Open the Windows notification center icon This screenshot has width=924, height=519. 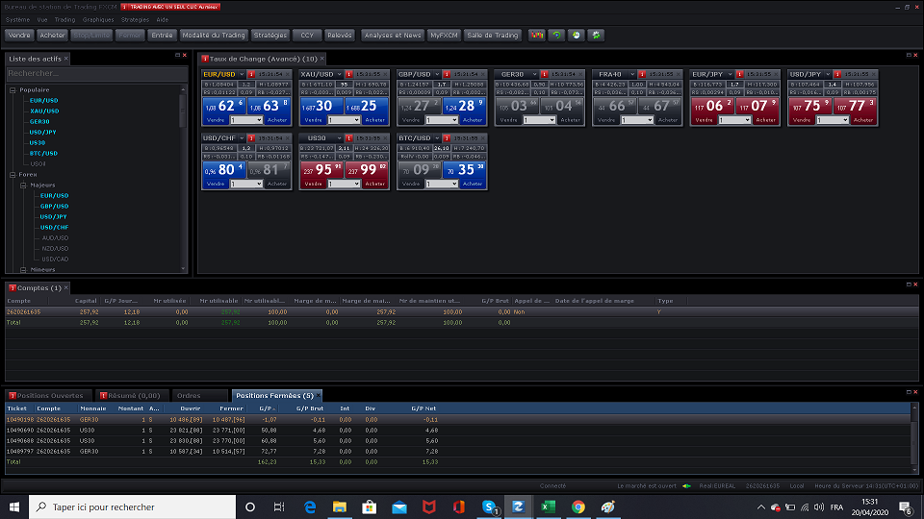[x=906, y=507]
